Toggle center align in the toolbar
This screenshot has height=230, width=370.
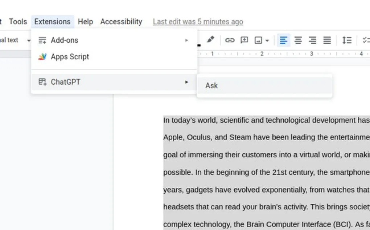298,40
